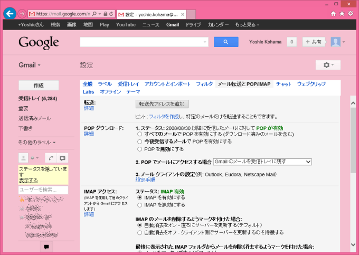Expand the Gmail dropdown in left sidebar
This screenshot has width=359, height=255.
click(x=30, y=65)
